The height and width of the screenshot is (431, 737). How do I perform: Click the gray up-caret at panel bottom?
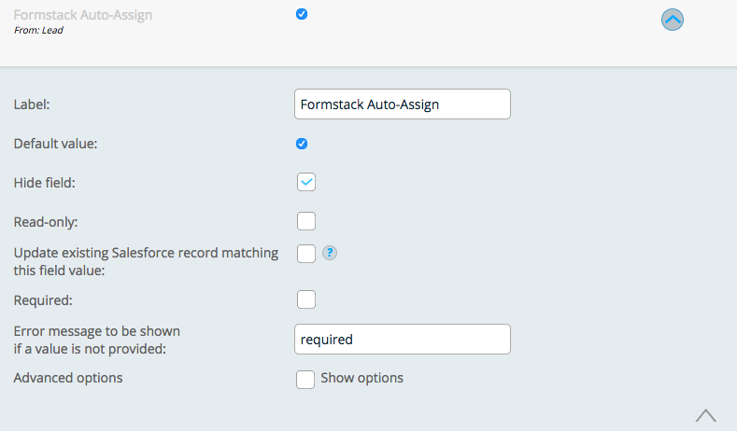click(x=706, y=414)
